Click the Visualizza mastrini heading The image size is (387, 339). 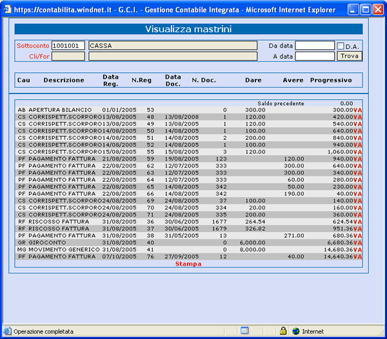188,29
